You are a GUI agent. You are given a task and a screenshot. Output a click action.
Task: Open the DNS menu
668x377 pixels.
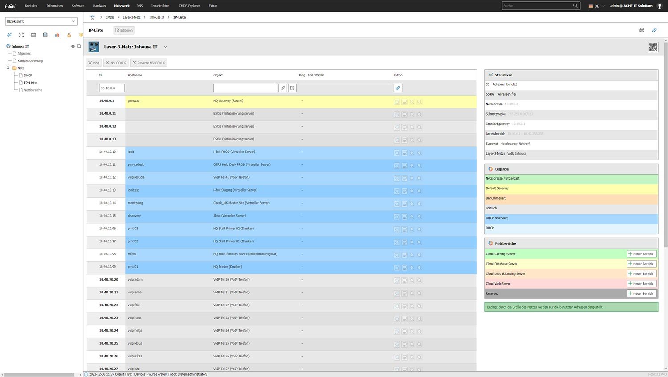point(140,6)
